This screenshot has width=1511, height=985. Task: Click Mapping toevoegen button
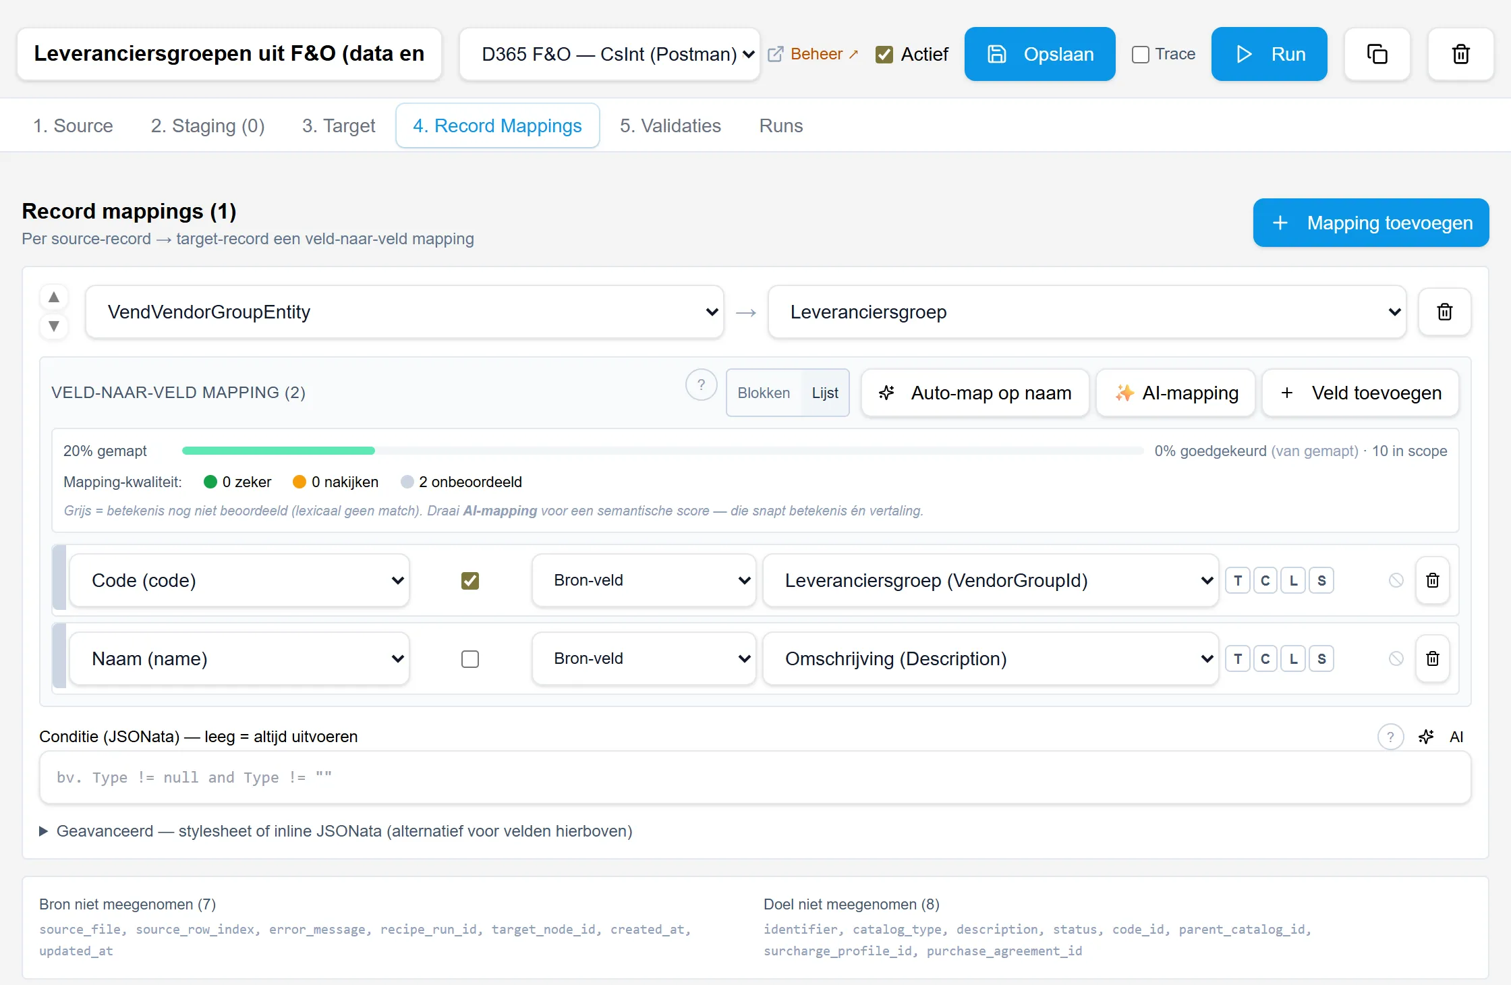(1371, 223)
